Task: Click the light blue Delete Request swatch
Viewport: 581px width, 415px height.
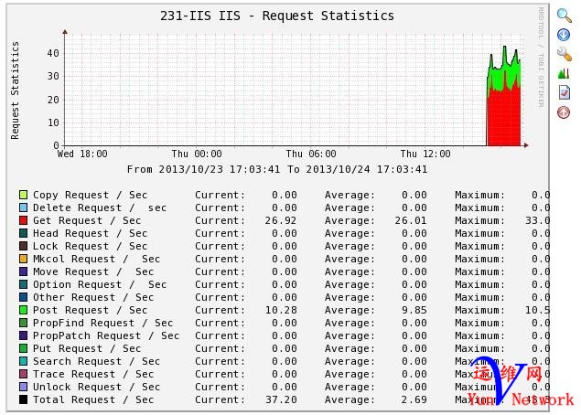Action: (24, 207)
